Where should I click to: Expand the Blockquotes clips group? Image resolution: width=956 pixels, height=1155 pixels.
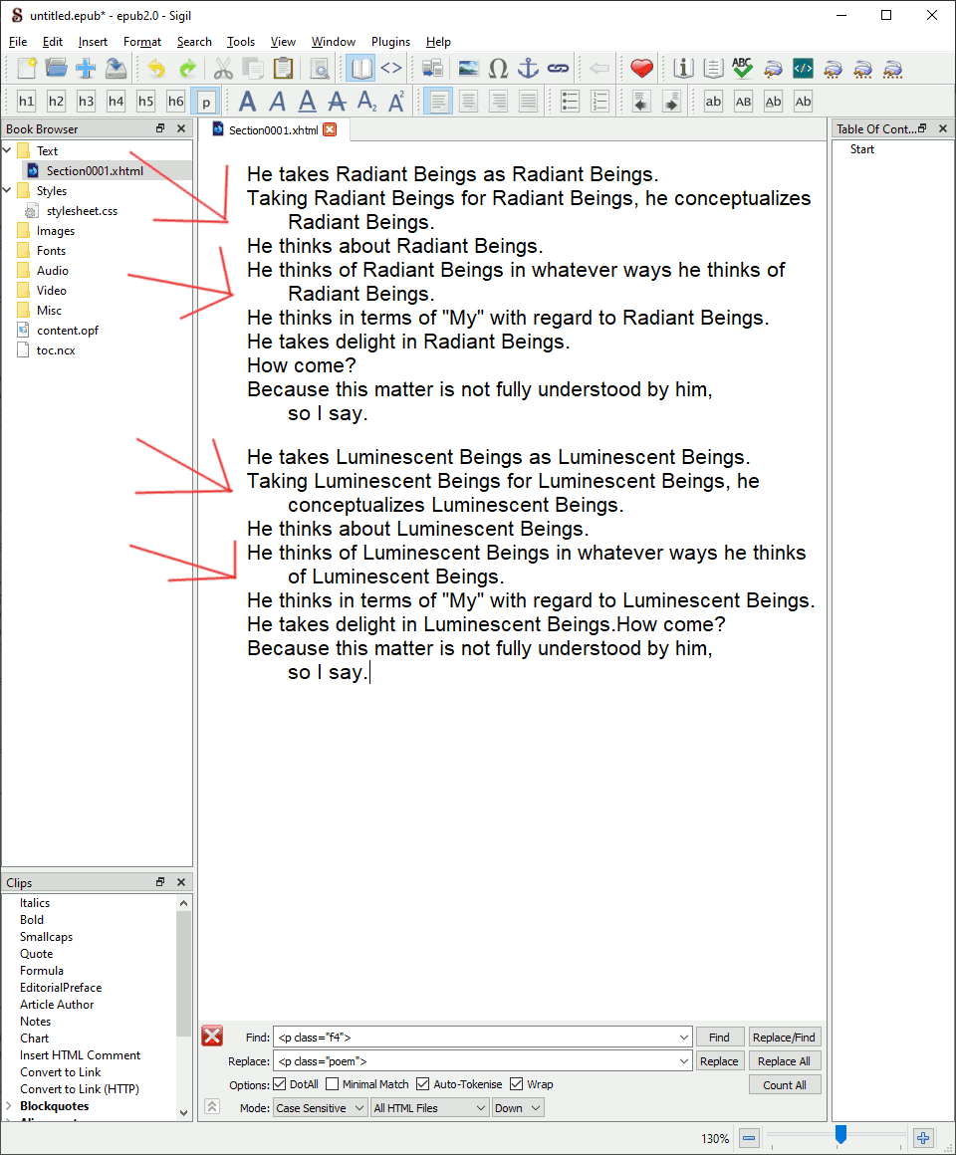coord(9,1105)
